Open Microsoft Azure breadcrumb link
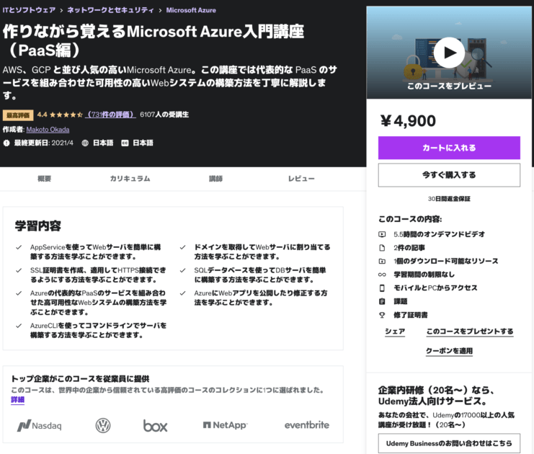 coord(191,10)
